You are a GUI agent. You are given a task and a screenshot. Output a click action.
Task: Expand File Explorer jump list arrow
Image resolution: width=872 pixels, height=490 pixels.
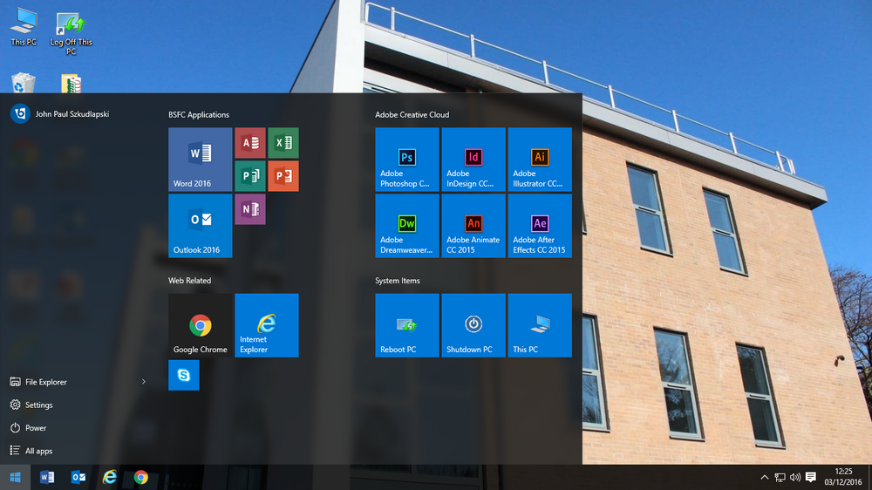[x=144, y=382]
